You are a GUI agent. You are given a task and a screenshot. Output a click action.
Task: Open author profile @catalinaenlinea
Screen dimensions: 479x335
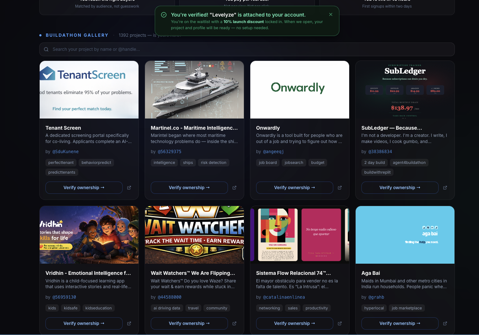[284, 297]
